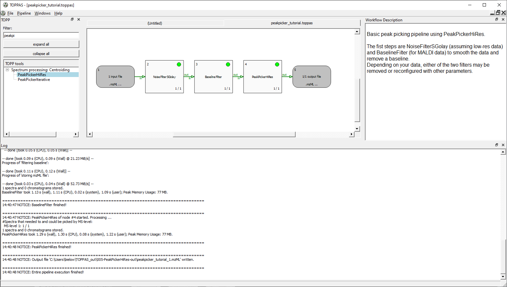Image resolution: width=507 pixels, height=287 pixels.
Task: Select PeakPickerIterative in the tools tree
Action: click(x=34, y=80)
